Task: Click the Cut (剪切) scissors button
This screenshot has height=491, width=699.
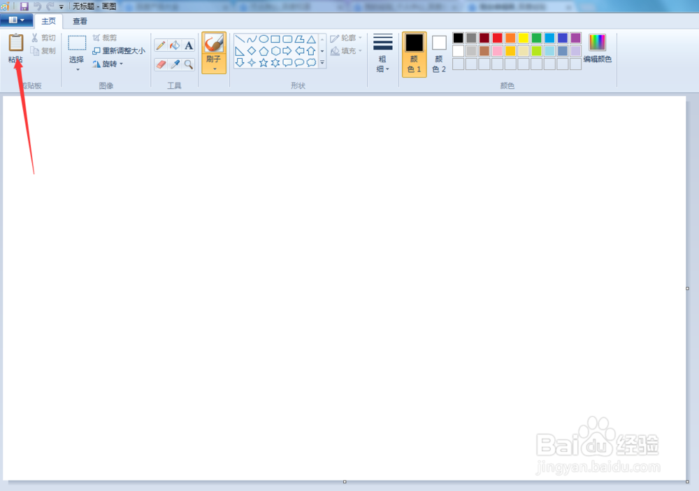Action: click(43, 38)
